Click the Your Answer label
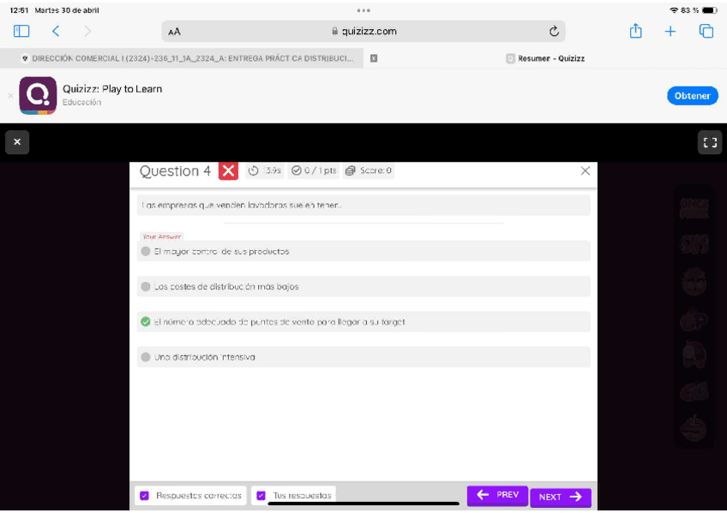Image resolution: width=727 pixels, height=513 pixels. point(162,236)
